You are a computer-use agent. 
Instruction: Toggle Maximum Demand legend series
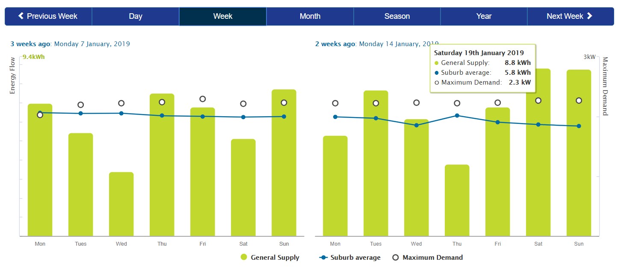(x=432, y=258)
